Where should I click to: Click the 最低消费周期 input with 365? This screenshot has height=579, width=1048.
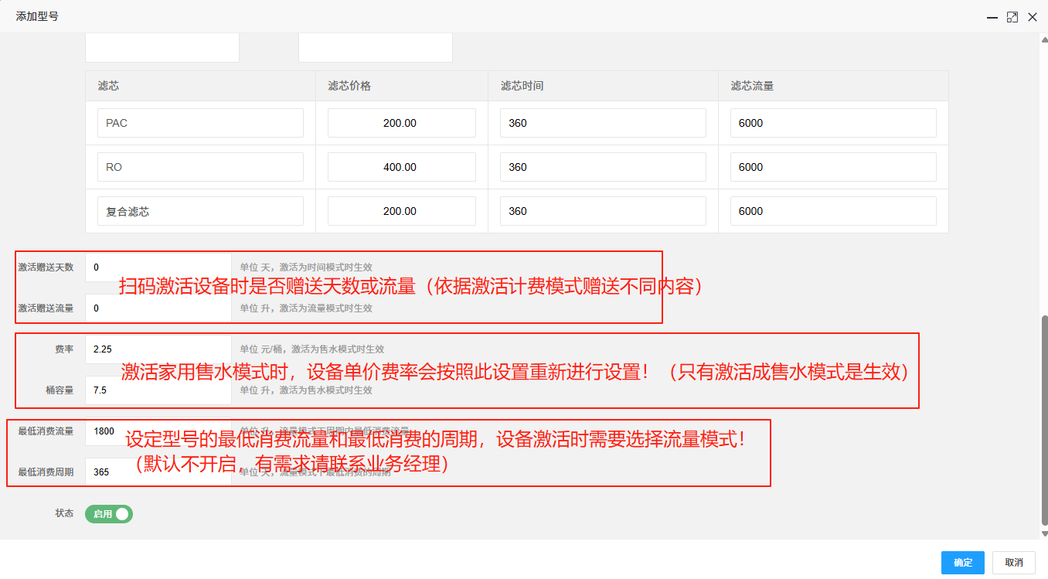(158, 472)
